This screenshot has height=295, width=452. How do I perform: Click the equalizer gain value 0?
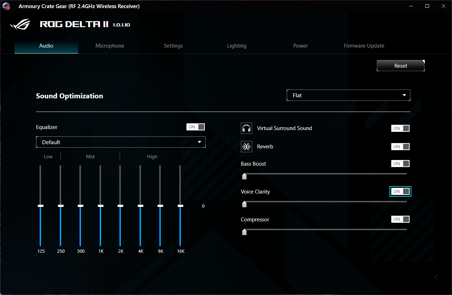[203, 206]
